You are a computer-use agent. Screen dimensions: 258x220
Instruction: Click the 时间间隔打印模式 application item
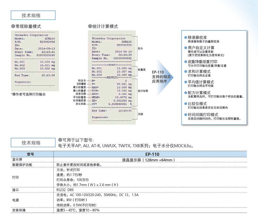coord(203,115)
